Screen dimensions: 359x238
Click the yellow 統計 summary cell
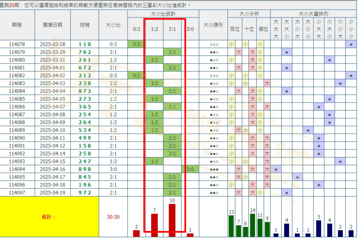pos(49,217)
